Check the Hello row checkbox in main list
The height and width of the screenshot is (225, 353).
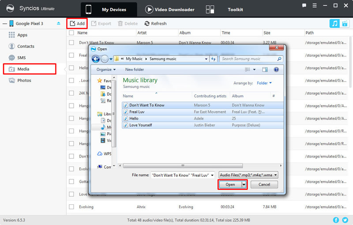click(x=71, y=68)
